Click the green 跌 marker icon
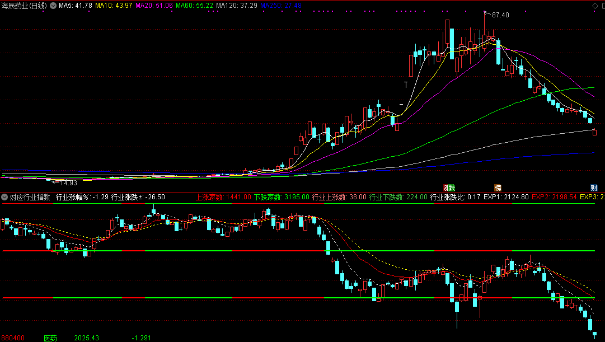Screen dimensions: 605x342 click(452, 188)
